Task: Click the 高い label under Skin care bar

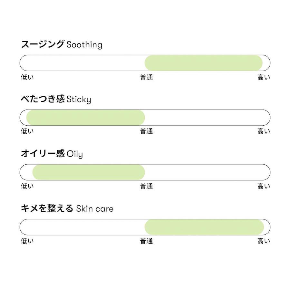Action: [x=264, y=241]
